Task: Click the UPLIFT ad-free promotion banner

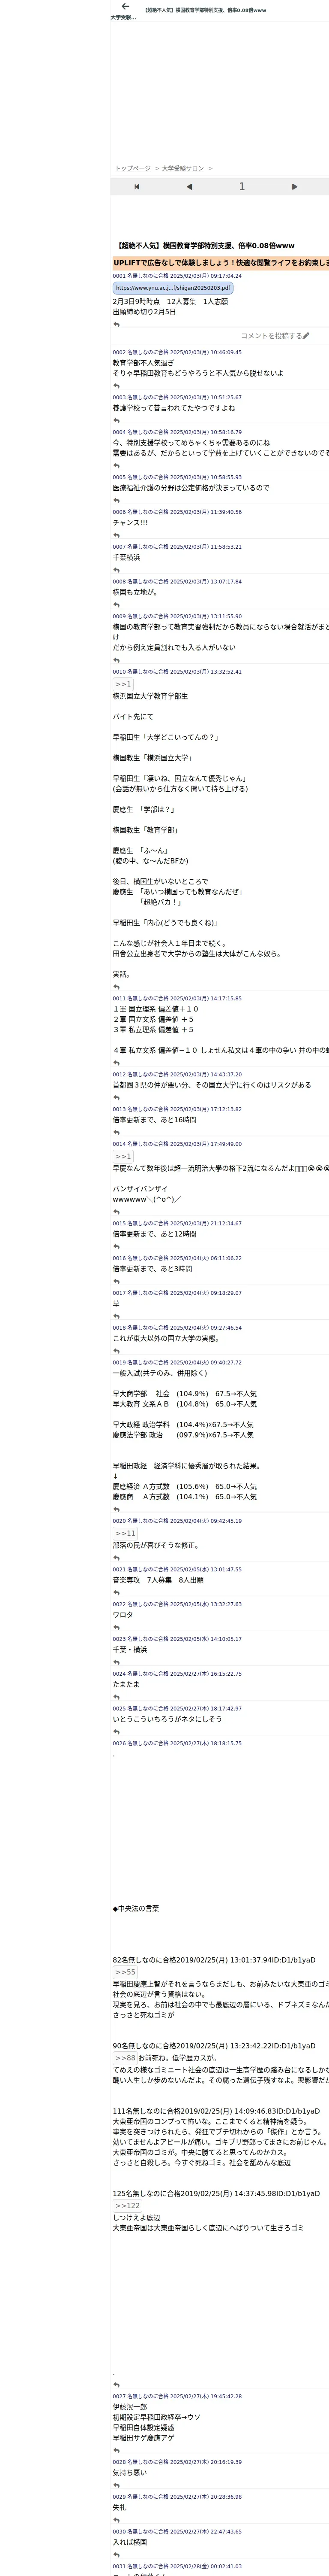Action: (x=220, y=263)
